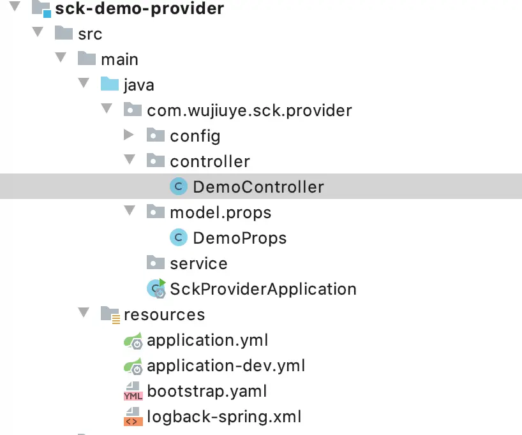Click the logback-spring.xml file icon
This screenshot has height=435, width=522.
click(133, 417)
